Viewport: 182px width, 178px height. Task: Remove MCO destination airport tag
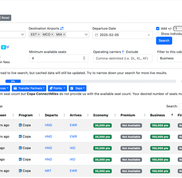[52, 35]
